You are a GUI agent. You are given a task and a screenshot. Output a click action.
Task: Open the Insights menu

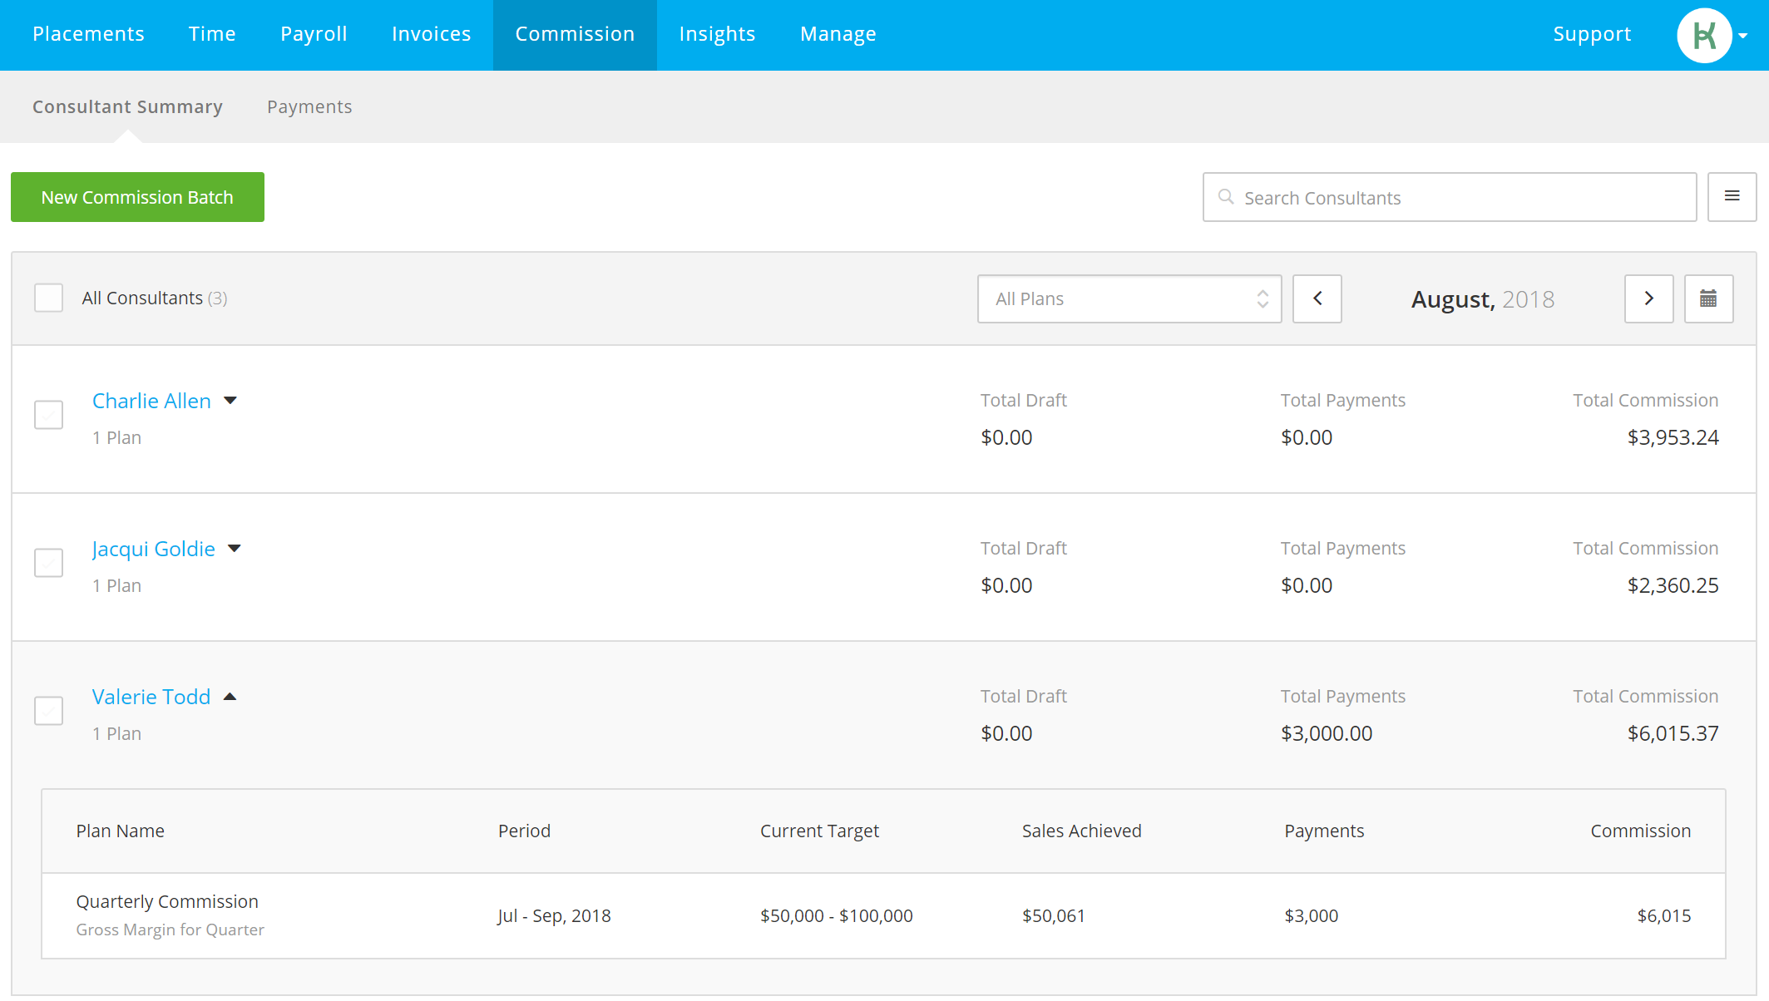(x=717, y=34)
